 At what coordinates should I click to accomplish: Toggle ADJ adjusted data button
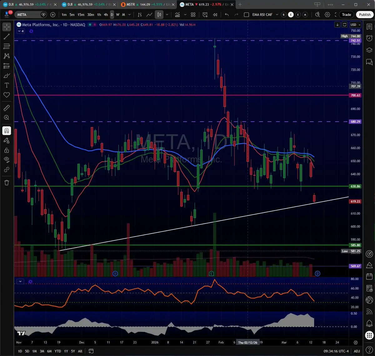coord(357,351)
